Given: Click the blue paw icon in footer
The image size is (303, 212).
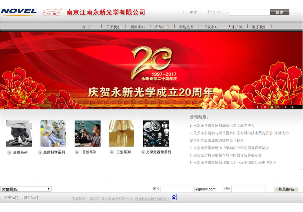Looking at the screenshot, I should (x=174, y=197).
